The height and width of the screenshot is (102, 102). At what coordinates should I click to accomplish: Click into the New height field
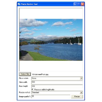click(x=57, y=86)
